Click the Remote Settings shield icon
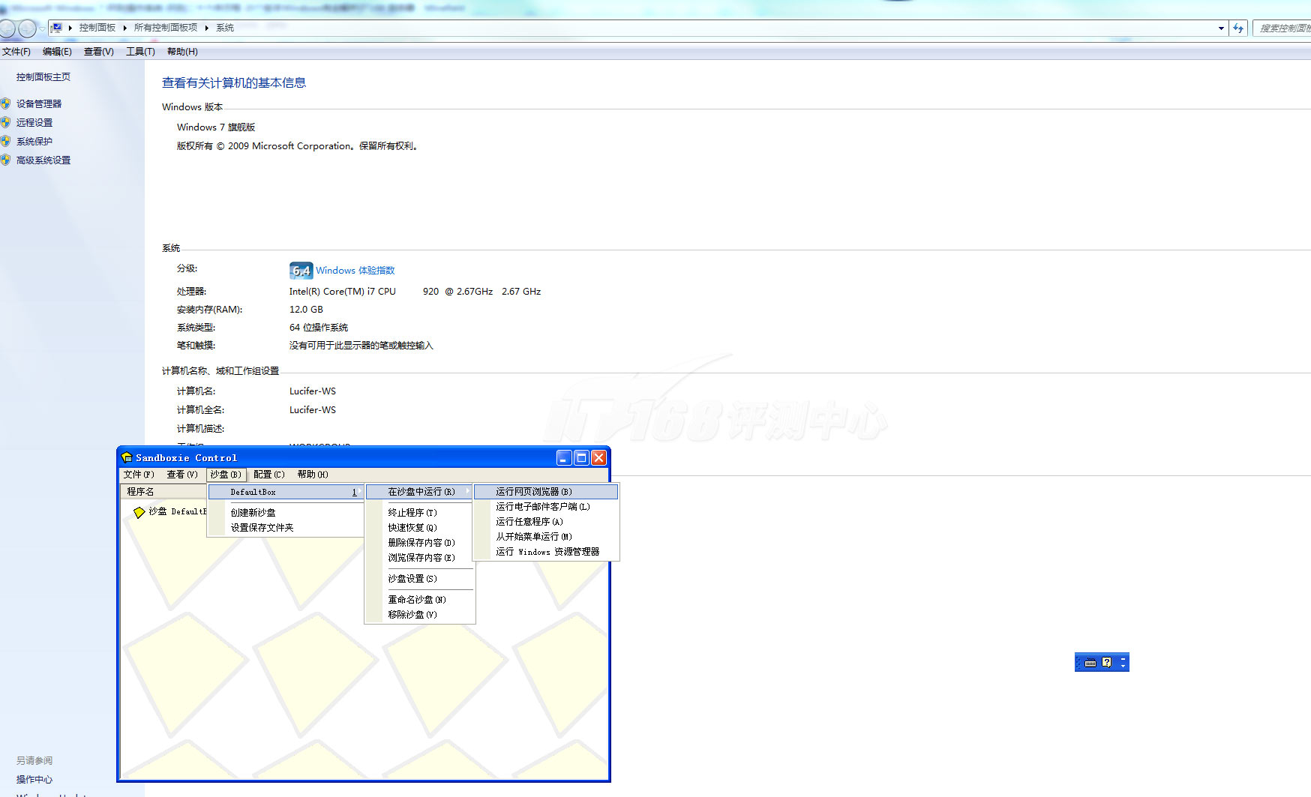This screenshot has width=1311, height=797. tap(5, 122)
